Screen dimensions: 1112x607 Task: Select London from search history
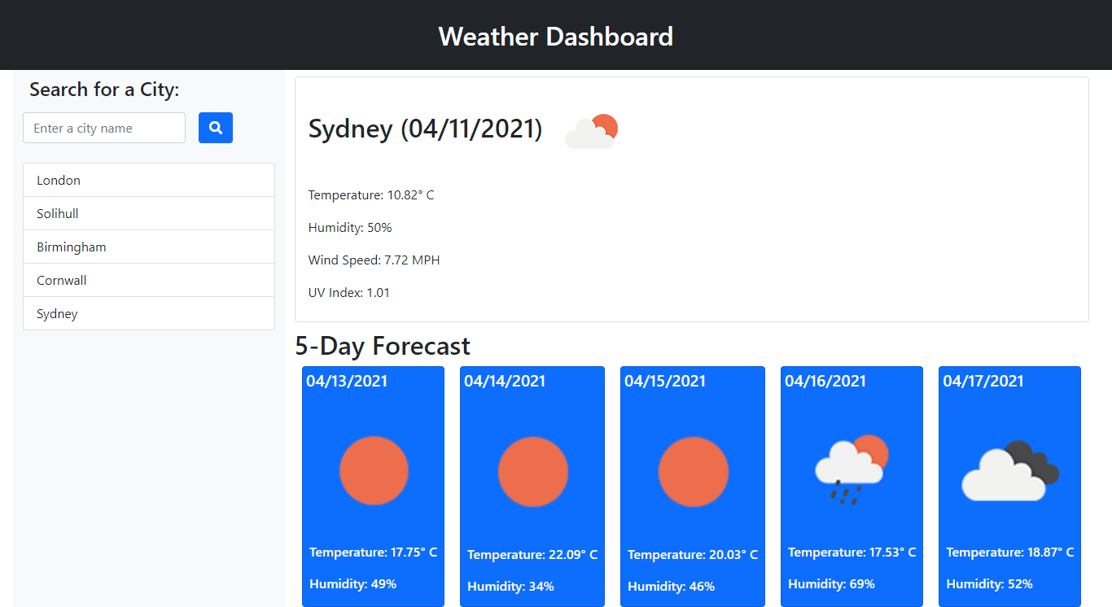click(x=149, y=180)
